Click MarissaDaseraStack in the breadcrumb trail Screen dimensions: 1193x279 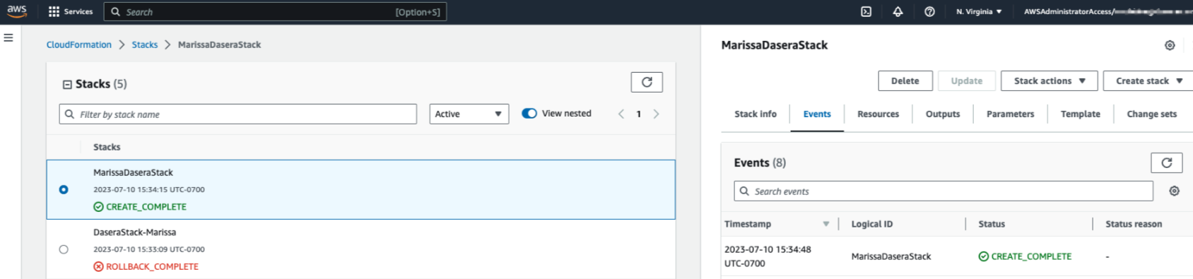point(219,44)
